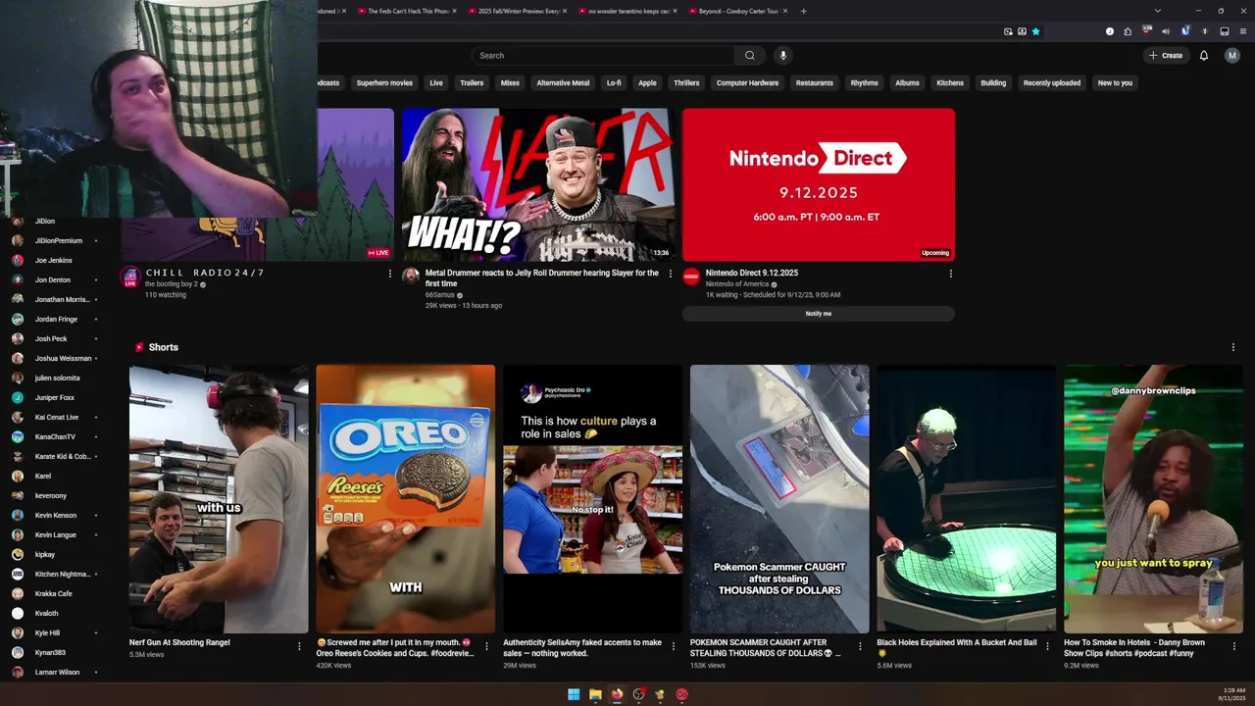This screenshot has height=706, width=1255.
Task: Open options for How To Smoke In Hotels short
Action: pos(1233,646)
